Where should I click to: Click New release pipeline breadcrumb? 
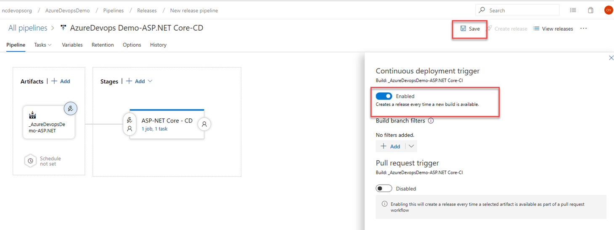click(x=194, y=10)
